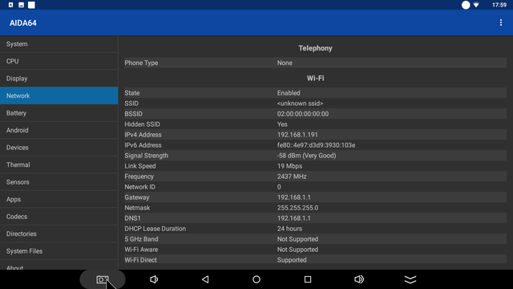The image size is (513, 289).
Task: Select the IPv6 Address value fe80::4e97
Action: (x=316, y=145)
